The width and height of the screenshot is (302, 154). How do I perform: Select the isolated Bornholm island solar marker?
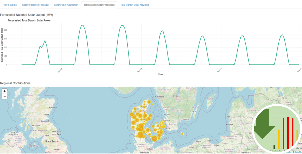tap(182, 134)
